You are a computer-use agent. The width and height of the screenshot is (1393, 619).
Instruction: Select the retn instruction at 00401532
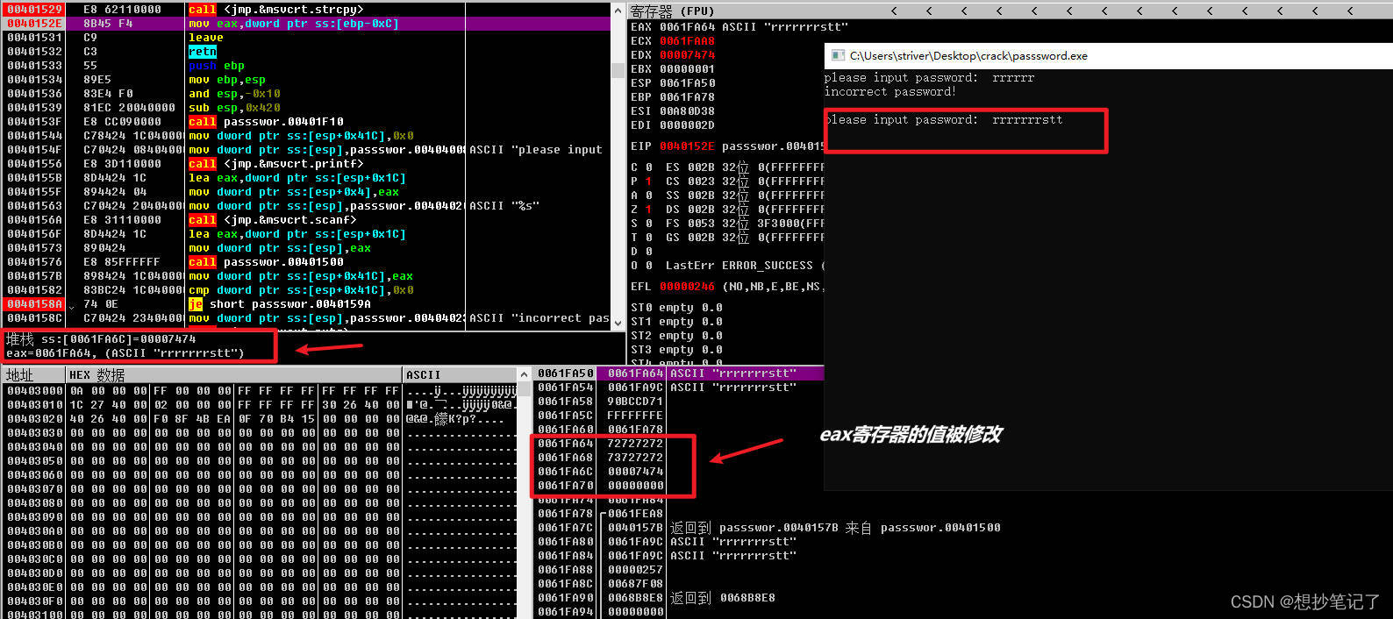(x=307, y=52)
